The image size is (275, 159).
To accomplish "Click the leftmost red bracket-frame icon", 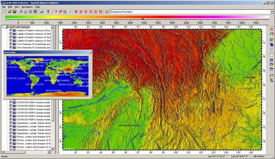I will pos(91,12).
